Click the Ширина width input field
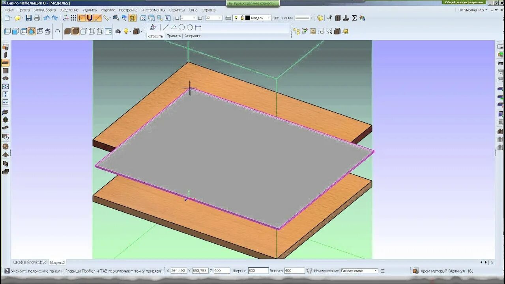 pyautogui.click(x=258, y=271)
